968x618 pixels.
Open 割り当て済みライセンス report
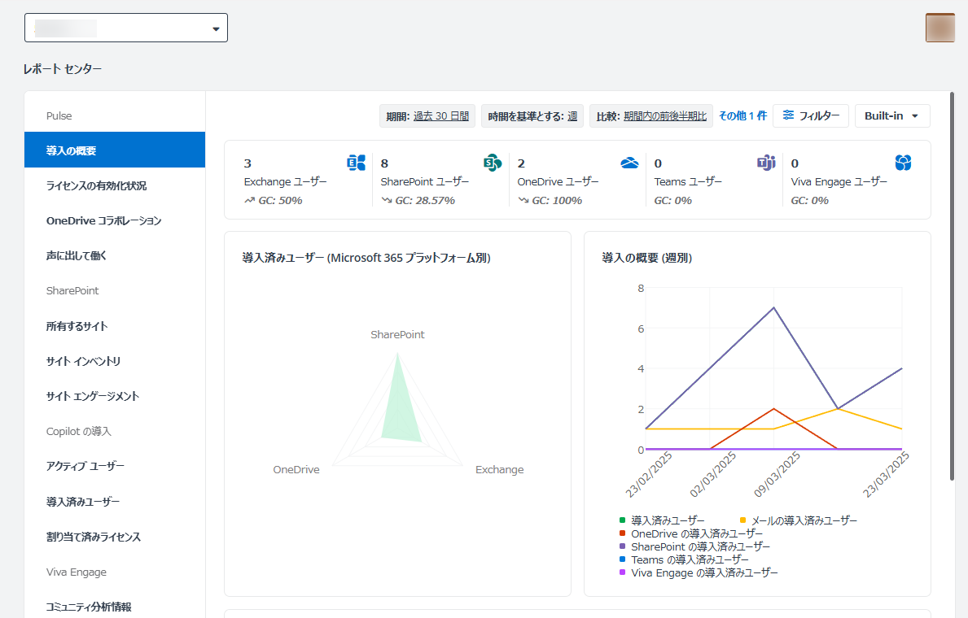pyautogui.click(x=115, y=537)
